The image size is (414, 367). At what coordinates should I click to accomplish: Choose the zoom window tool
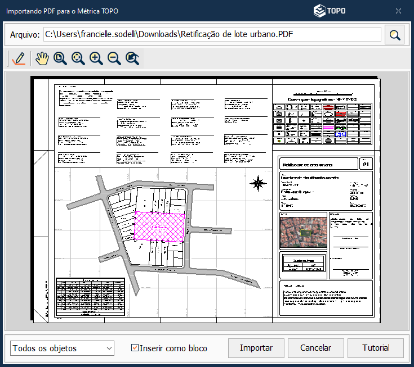[60, 58]
